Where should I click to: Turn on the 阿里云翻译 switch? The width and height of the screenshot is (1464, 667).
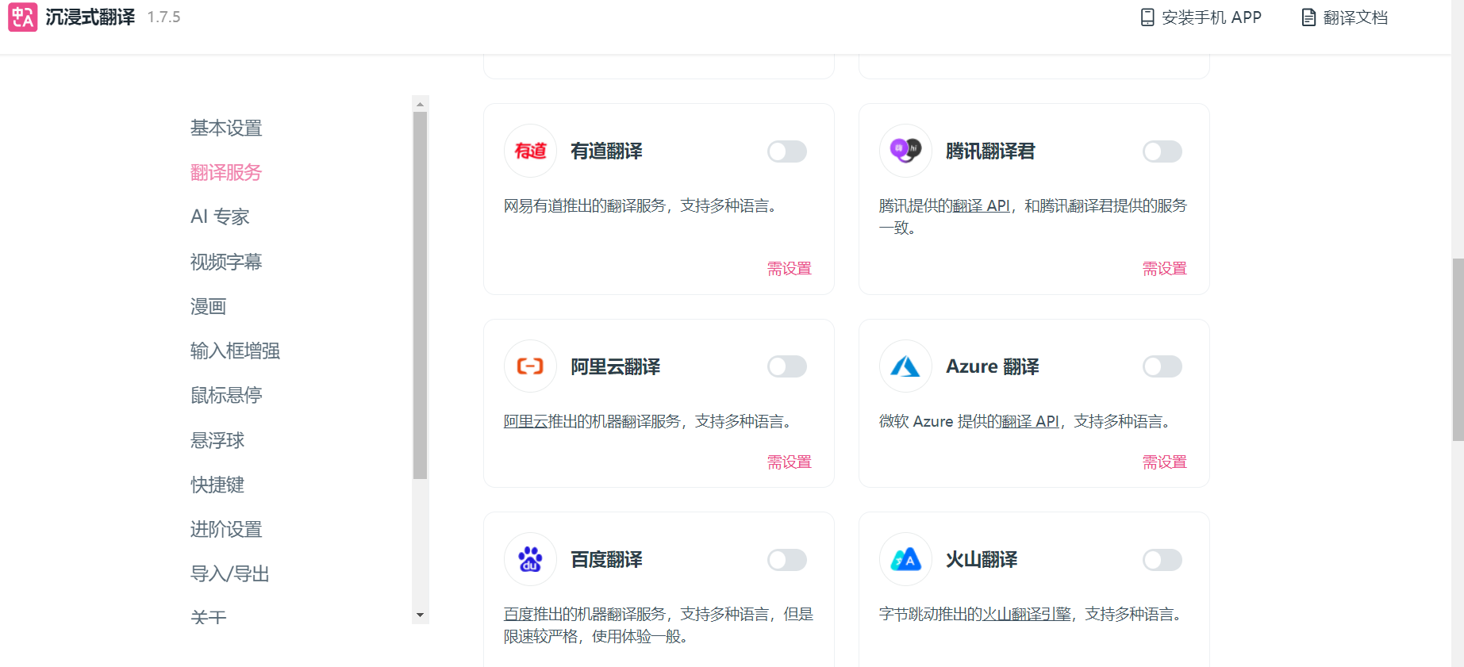click(x=787, y=366)
